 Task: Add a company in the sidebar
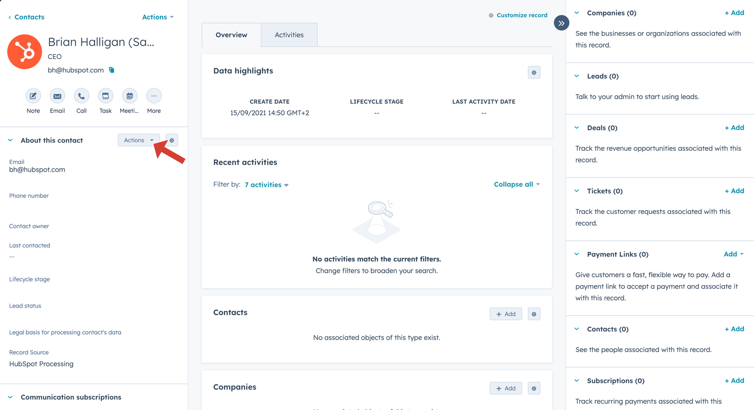735,13
